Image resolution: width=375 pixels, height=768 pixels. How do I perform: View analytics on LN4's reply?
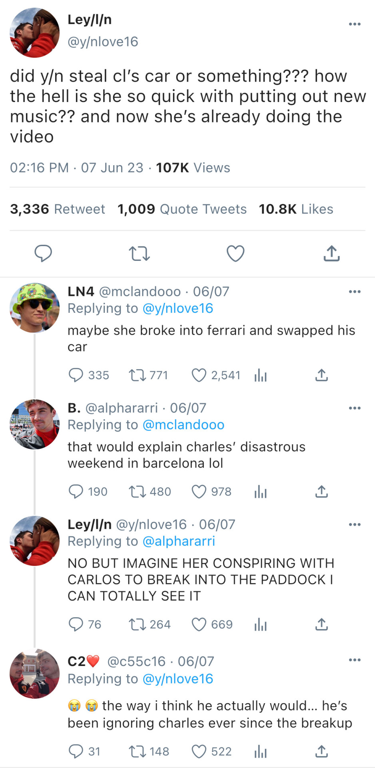pos(260,375)
